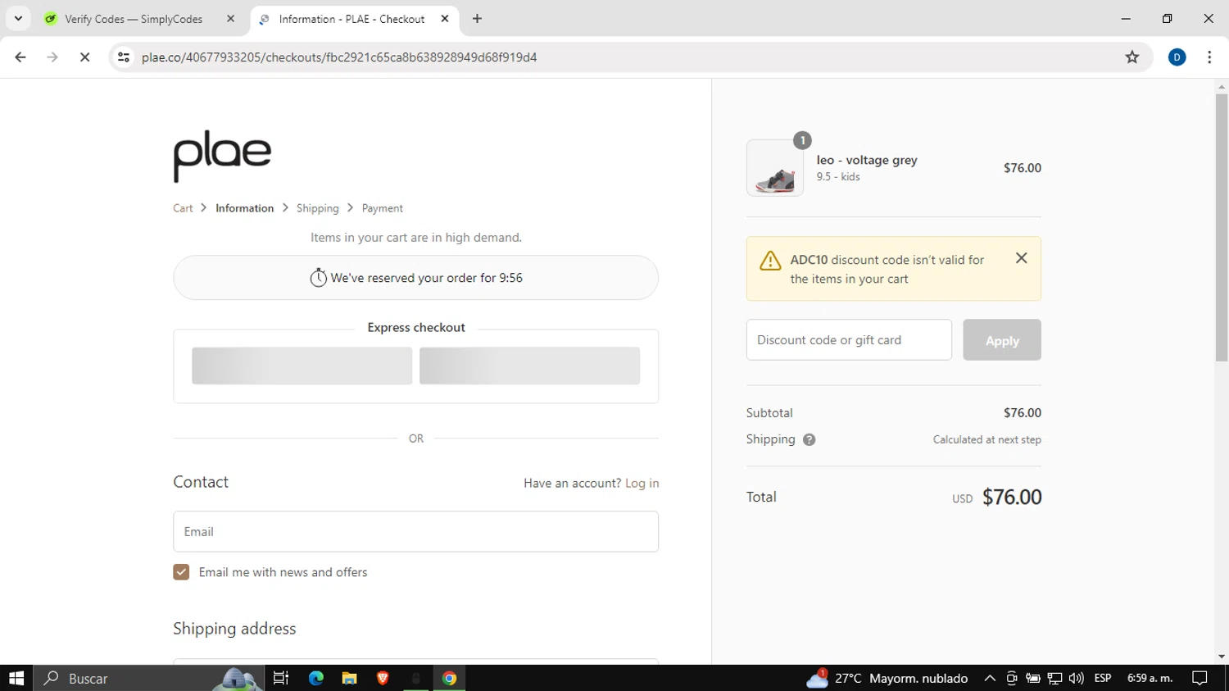Click the $76.00 total amount
1229x691 pixels.
[x=1012, y=497]
